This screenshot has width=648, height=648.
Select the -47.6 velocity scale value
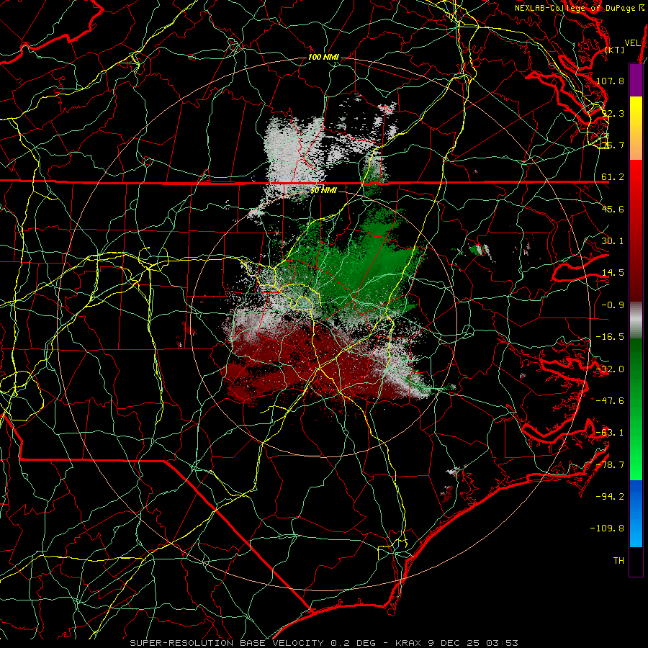click(611, 401)
